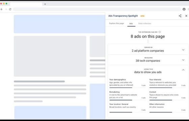189x121 pixels.
Task: Expand the 2 ad platform companies section
Action: (x=148, y=49)
